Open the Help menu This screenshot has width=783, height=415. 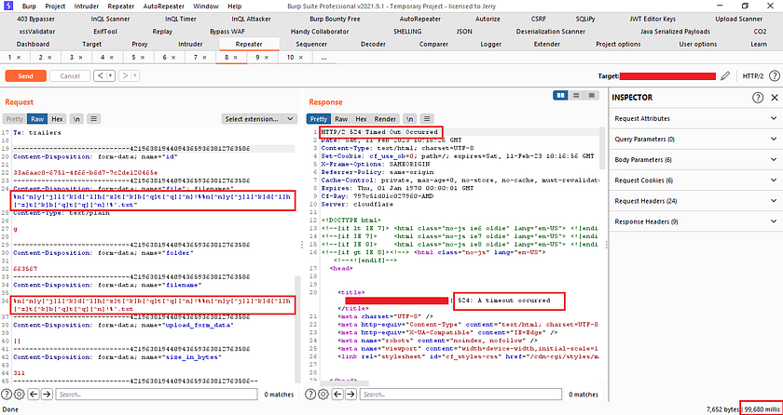[234, 7]
